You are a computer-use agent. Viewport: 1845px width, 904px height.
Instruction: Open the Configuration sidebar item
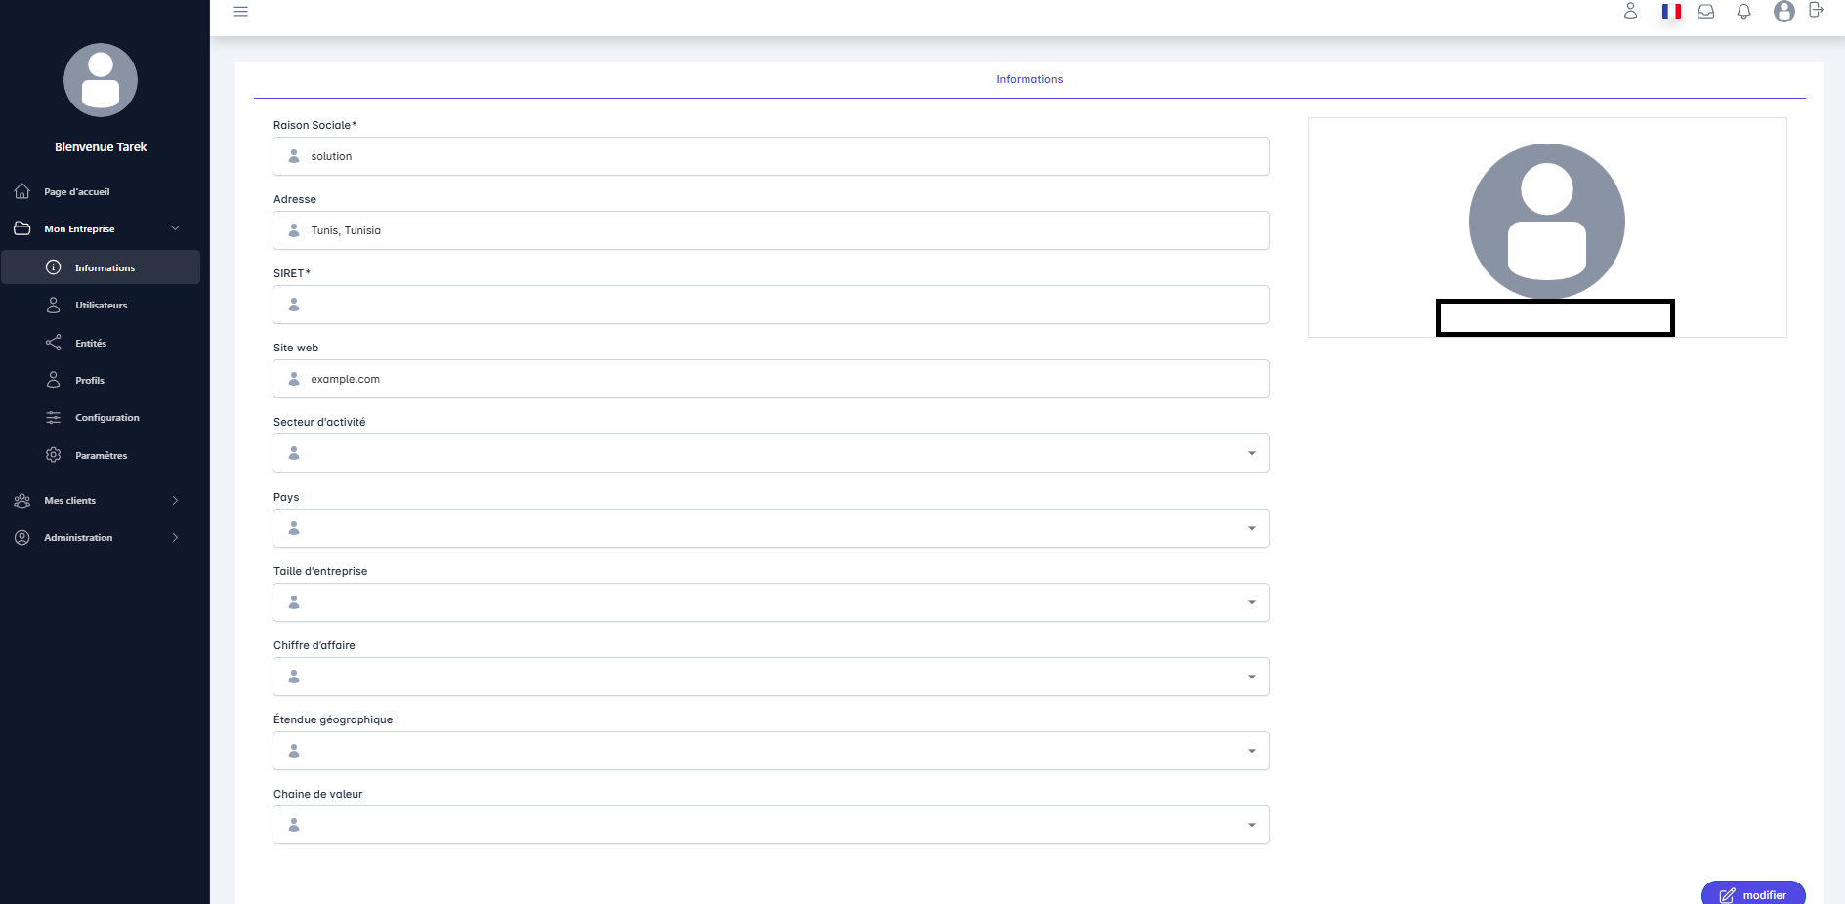(x=106, y=418)
